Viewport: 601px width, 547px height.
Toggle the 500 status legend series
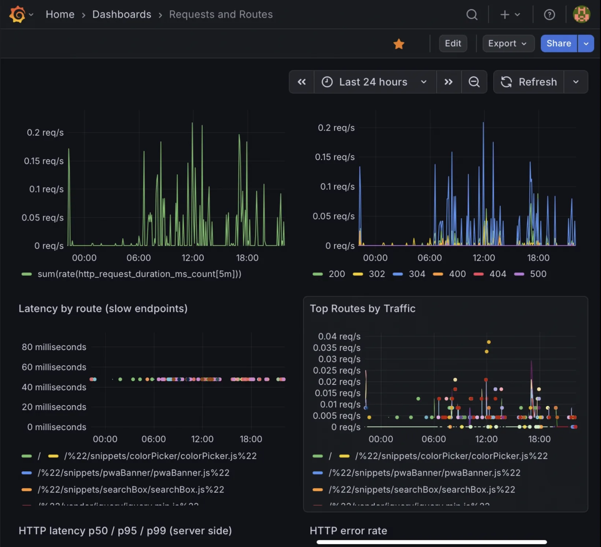(x=538, y=274)
